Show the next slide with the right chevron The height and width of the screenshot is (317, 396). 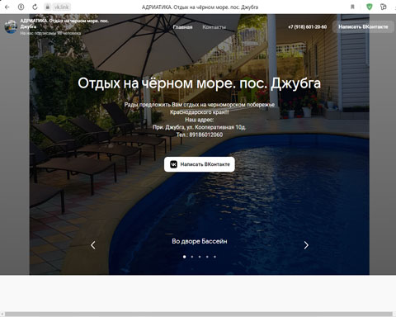click(306, 245)
